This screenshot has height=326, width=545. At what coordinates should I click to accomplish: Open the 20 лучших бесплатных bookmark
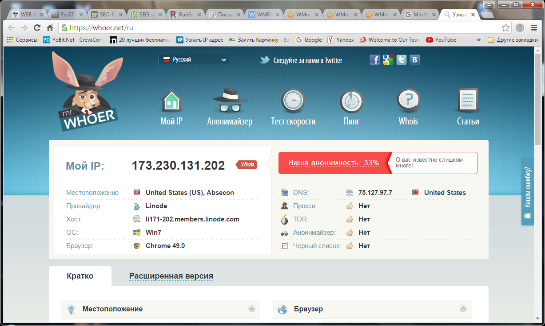click(140, 39)
